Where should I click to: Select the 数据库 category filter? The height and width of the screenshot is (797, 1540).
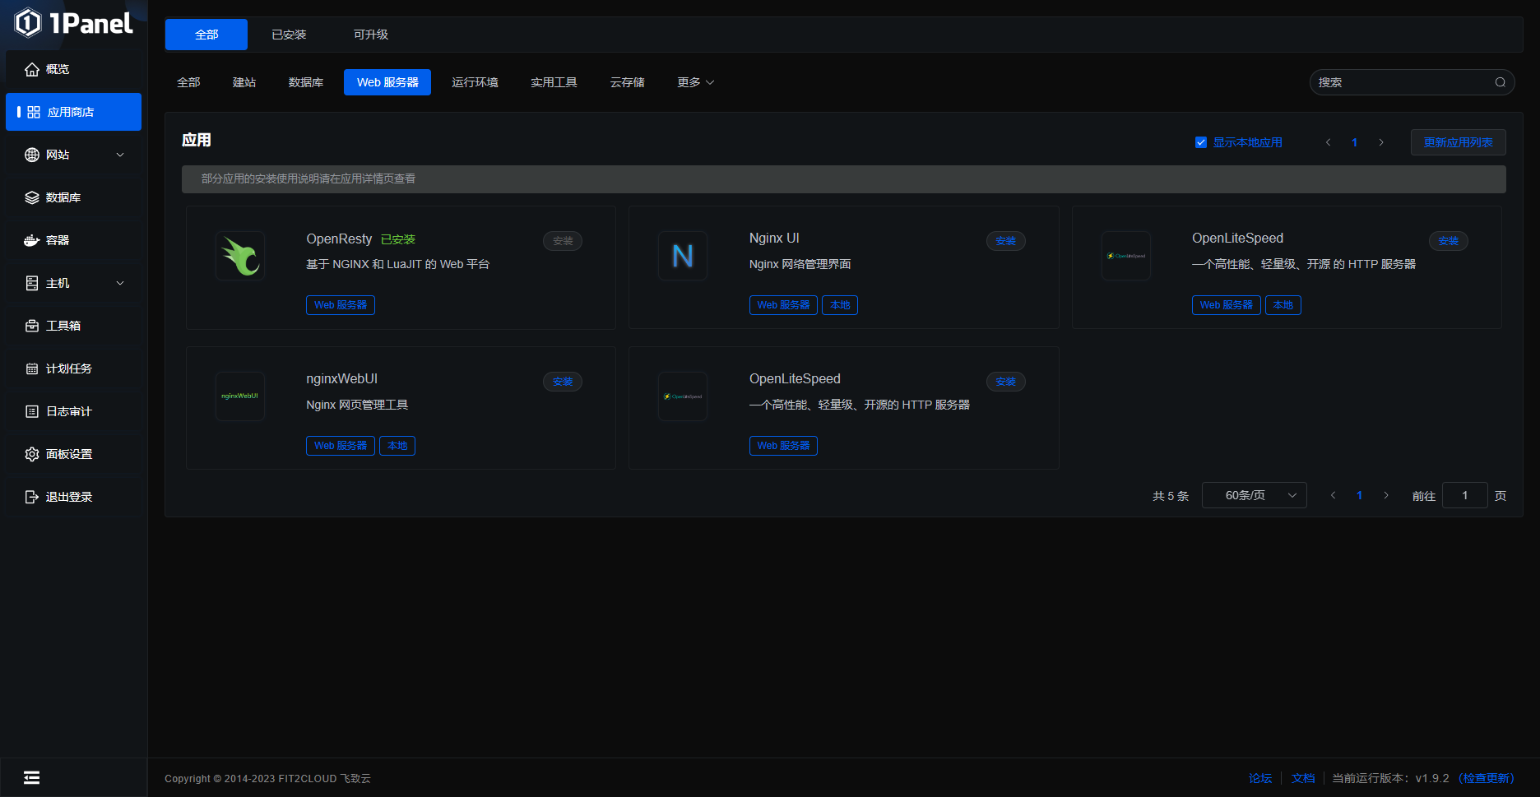pos(306,82)
